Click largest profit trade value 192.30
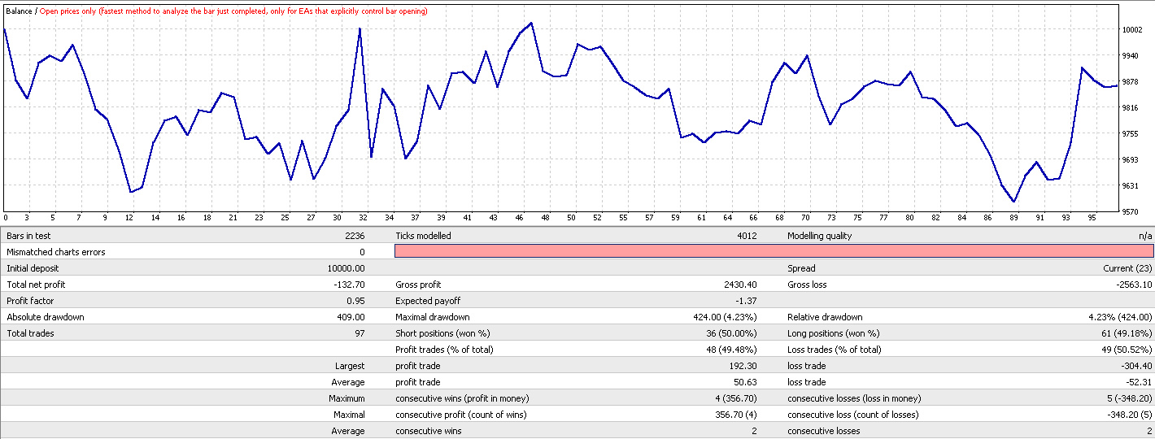1155x439 pixels. point(744,366)
